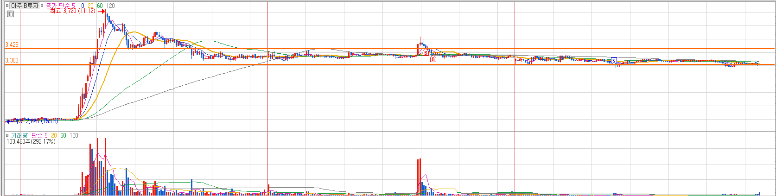
Task: Click the lower B buy signal marker
Action: (x=433, y=59)
